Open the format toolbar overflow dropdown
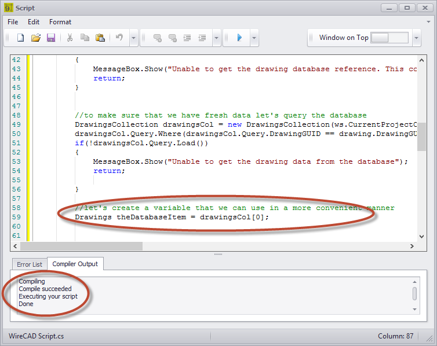 (216, 38)
